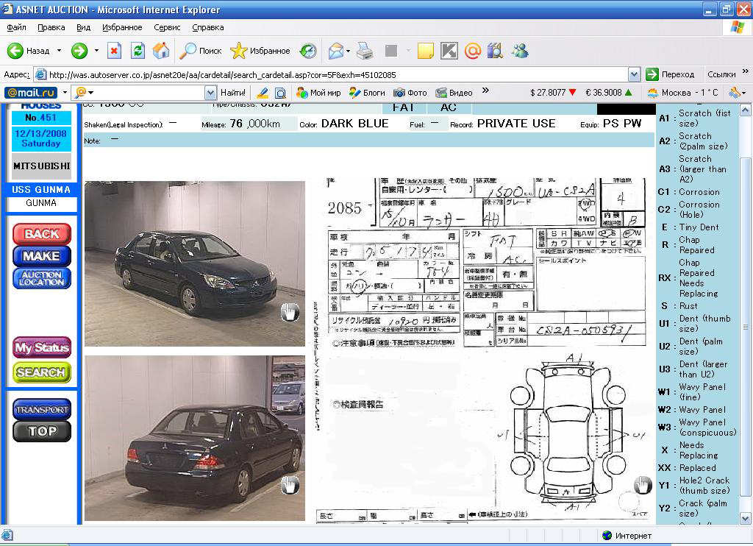Click the euro rate € 36.9008
Screen dimensions: 753x546
[x=609, y=92]
